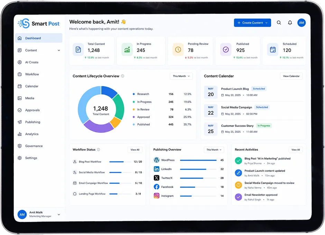Click the MAY 22 date tile
Viewport: 325px width, 235px height.
pos(211,111)
